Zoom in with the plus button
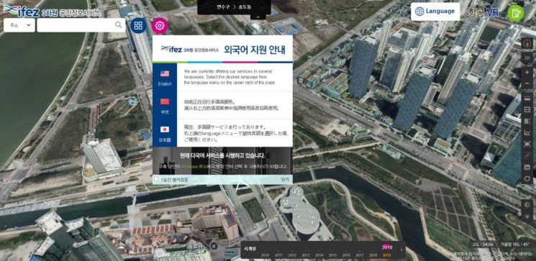Screen dimensions: 536x261 [x=527, y=73]
